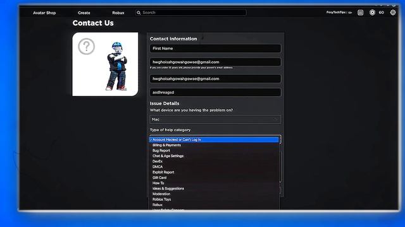Open the Robux navigation item
This screenshot has height=227, width=405.
click(x=118, y=13)
